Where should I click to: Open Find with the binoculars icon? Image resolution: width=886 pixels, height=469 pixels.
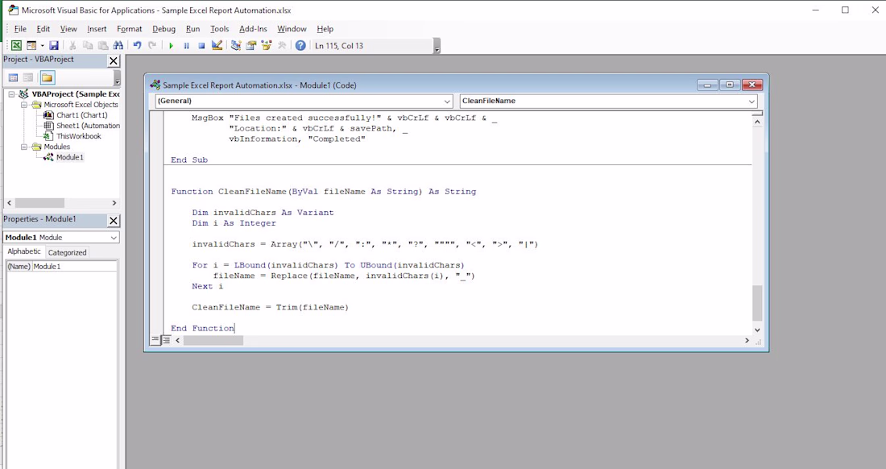click(118, 46)
